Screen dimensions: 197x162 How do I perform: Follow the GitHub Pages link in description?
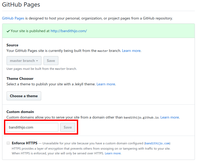13,18
